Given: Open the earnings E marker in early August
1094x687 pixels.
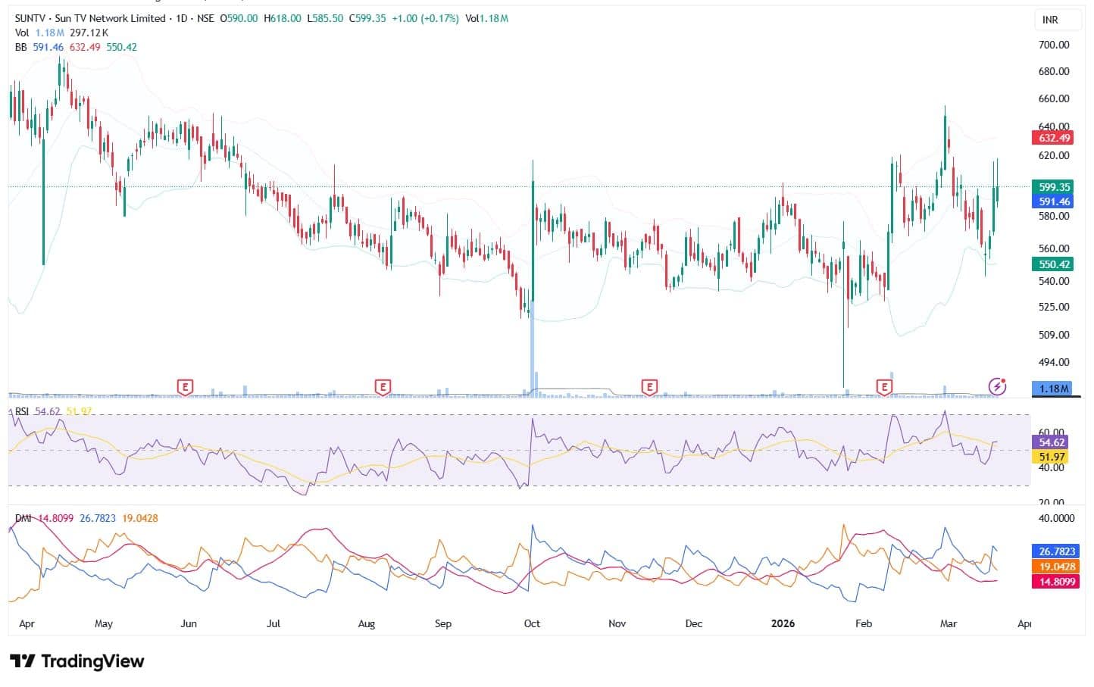Looking at the screenshot, I should 383,387.
